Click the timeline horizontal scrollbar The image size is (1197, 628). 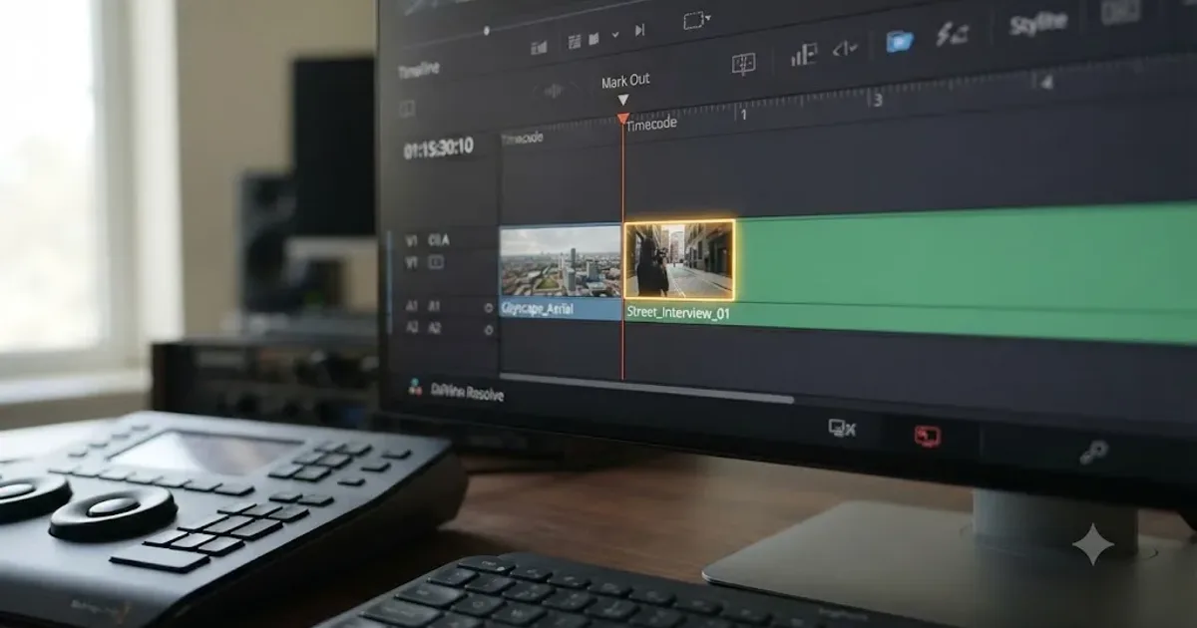646,387
